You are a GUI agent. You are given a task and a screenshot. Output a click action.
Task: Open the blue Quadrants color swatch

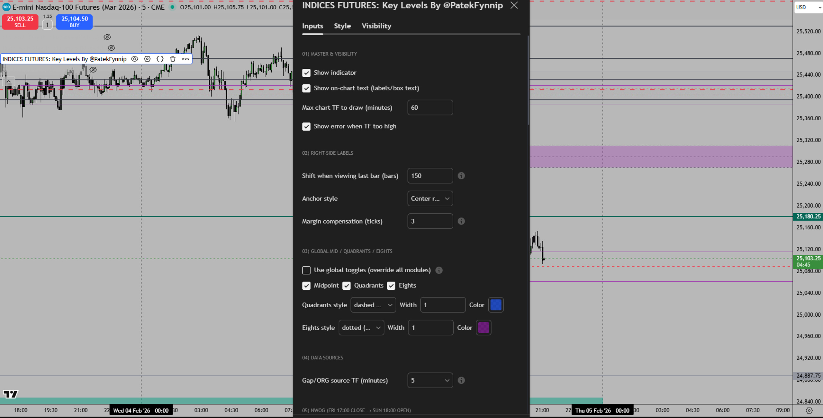pyautogui.click(x=496, y=305)
